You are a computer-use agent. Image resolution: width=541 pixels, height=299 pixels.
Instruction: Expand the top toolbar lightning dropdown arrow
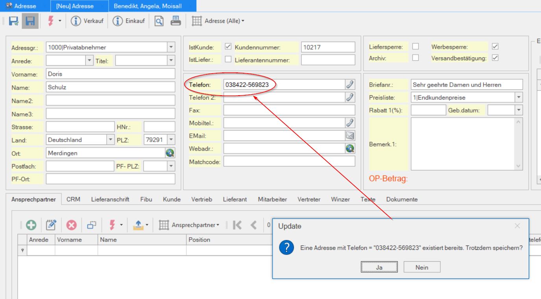59,21
